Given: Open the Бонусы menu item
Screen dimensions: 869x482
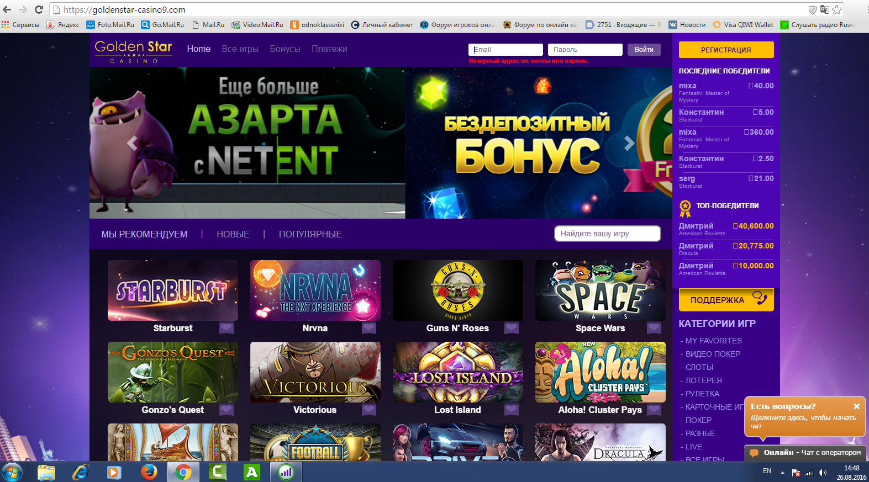Looking at the screenshot, I should click(285, 49).
